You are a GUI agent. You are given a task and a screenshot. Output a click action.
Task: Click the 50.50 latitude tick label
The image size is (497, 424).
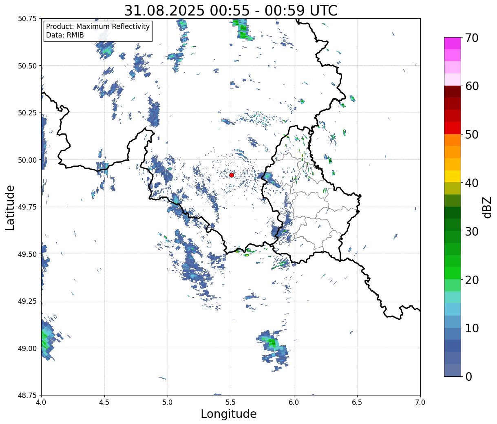tap(27, 66)
